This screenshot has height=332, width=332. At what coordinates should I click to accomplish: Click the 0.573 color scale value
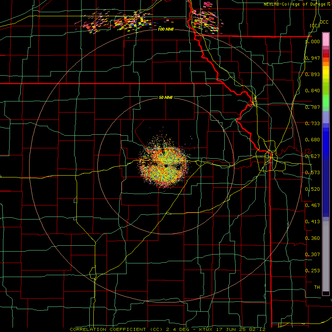click(312, 173)
